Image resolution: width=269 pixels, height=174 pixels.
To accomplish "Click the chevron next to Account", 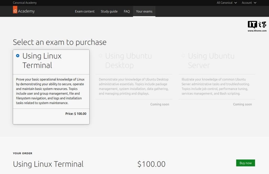I will point(255,3).
